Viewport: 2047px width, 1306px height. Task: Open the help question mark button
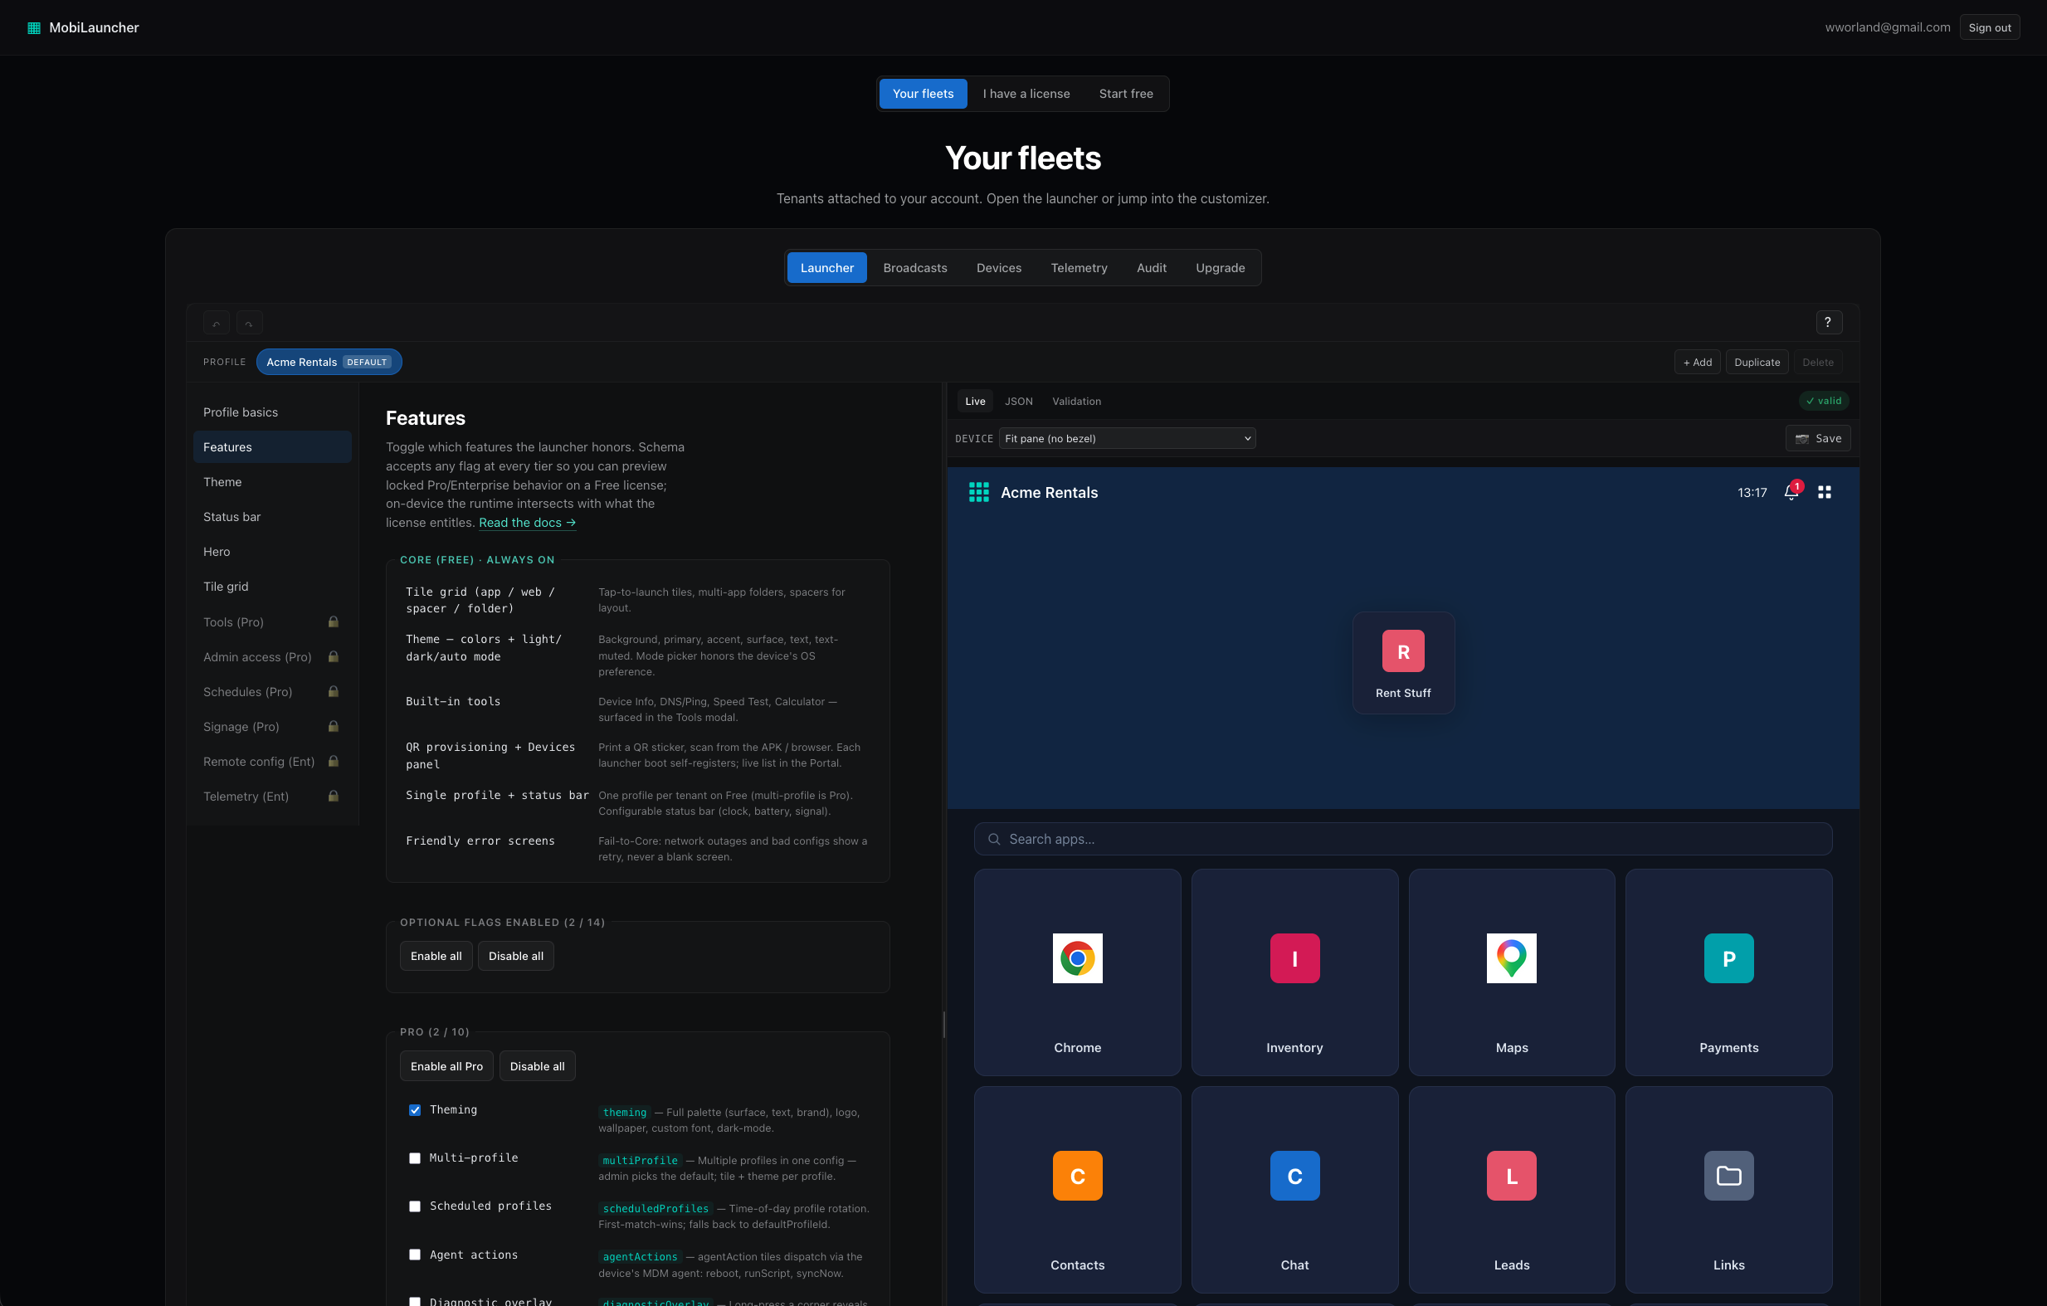[1829, 322]
